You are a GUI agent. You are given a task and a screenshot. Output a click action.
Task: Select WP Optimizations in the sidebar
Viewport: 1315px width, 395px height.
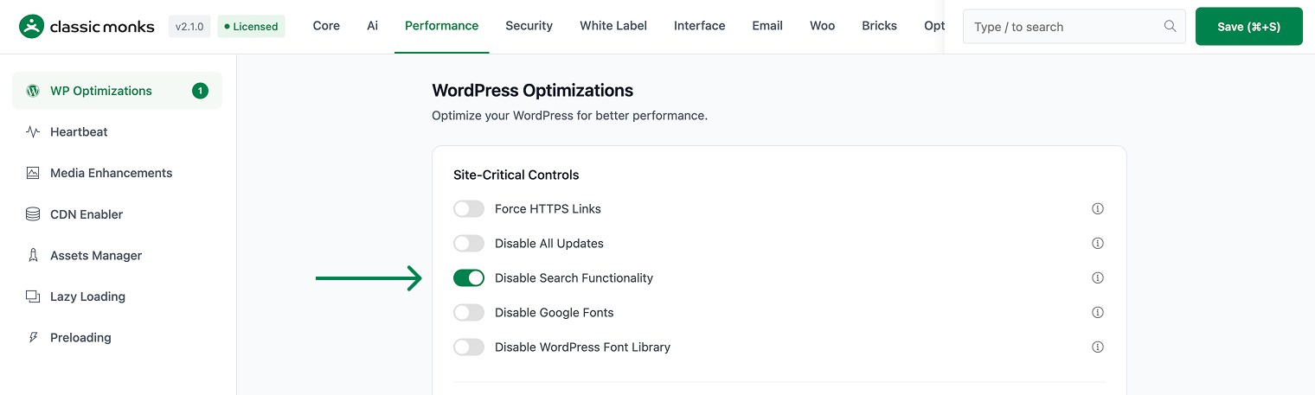tap(117, 91)
